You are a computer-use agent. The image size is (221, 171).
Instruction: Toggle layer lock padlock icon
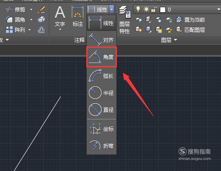[154, 9]
